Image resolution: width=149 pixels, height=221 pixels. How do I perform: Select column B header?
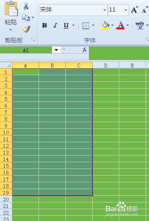(52, 65)
